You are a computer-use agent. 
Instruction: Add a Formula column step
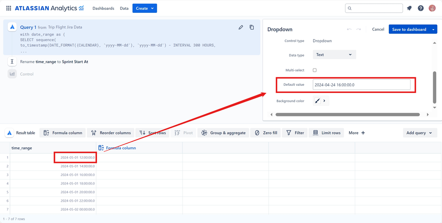click(63, 133)
